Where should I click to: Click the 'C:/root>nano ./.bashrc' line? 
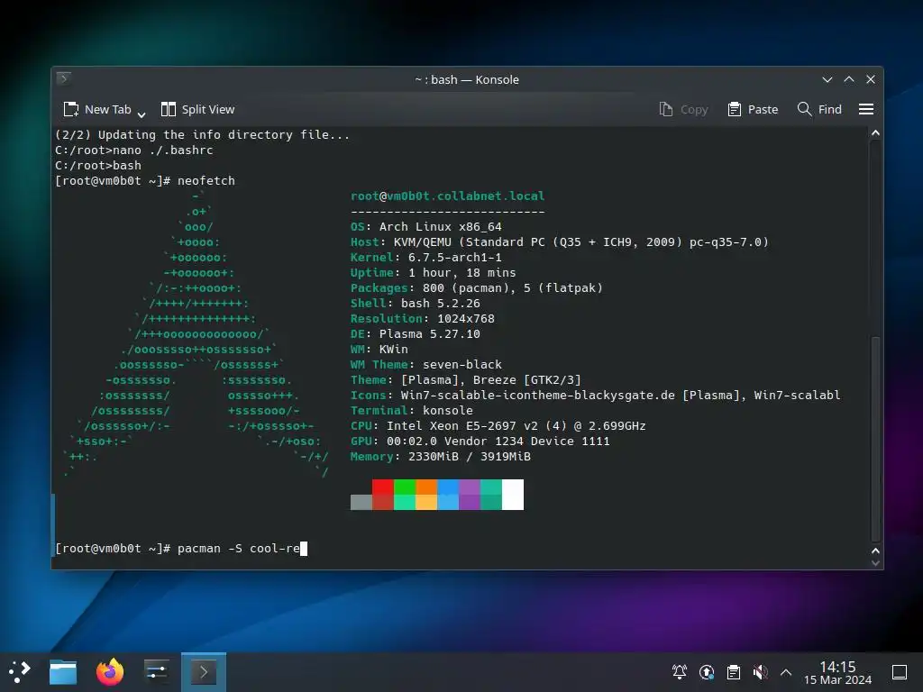pyautogui.click(x=134, y=150)
